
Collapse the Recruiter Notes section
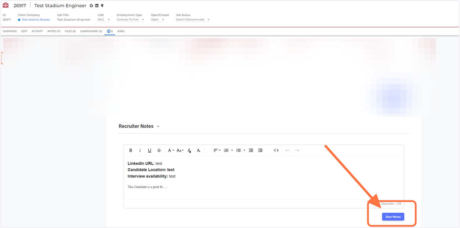click(158, 126)
